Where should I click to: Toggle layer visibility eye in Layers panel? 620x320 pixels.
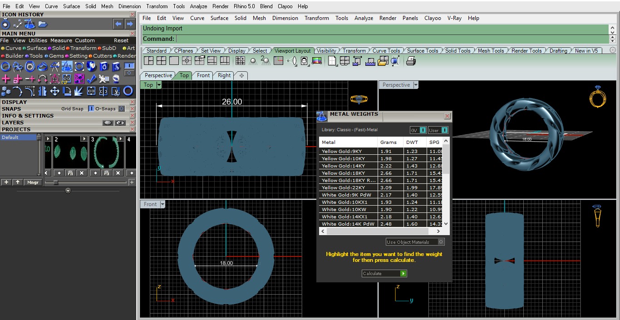[120, 123]
